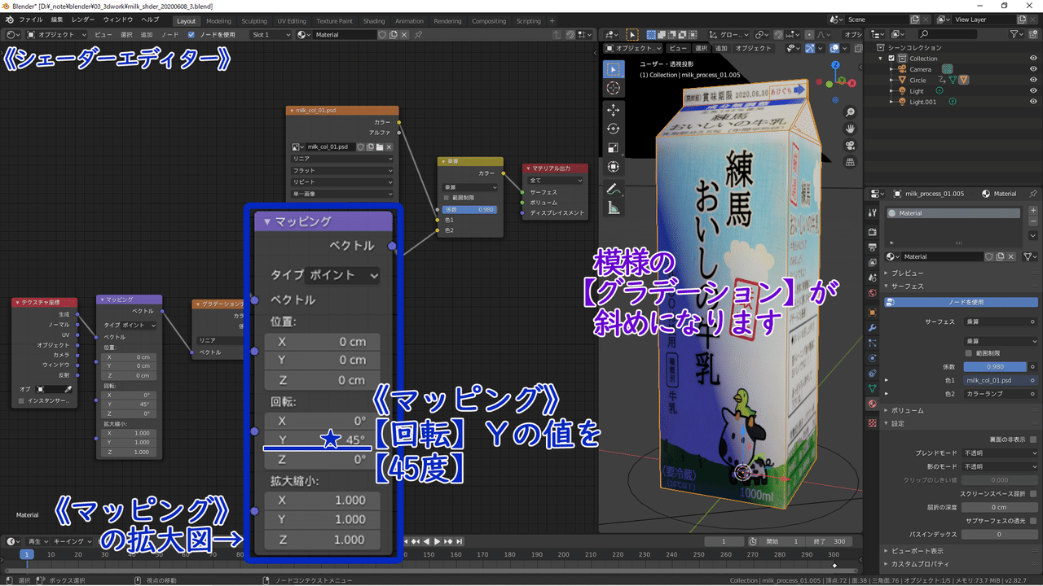Image resolution: width=1043 pixels, height=586 pixels.
Task: Toggle the ノードを使用 checkbox in shader header
Action: coord(191,35)
